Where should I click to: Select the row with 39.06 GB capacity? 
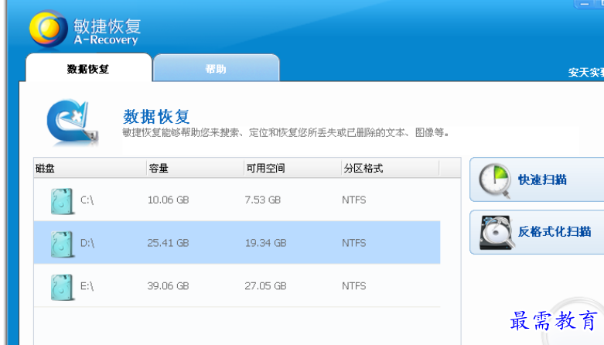168,285
